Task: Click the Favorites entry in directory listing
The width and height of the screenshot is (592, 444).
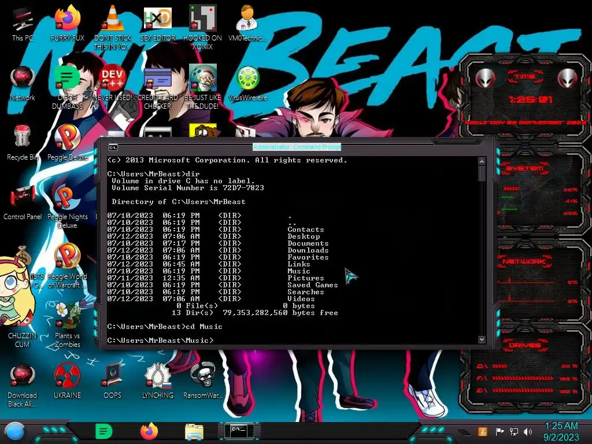Action: [308, 257]
